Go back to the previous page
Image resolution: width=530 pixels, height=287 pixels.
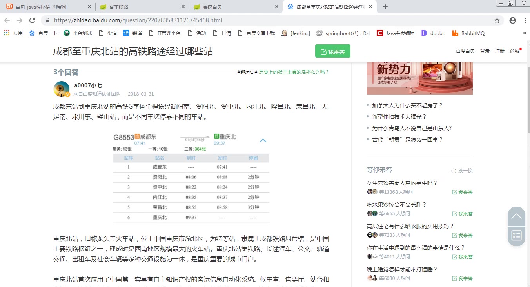pyautogui.click(x=7, y=20)
